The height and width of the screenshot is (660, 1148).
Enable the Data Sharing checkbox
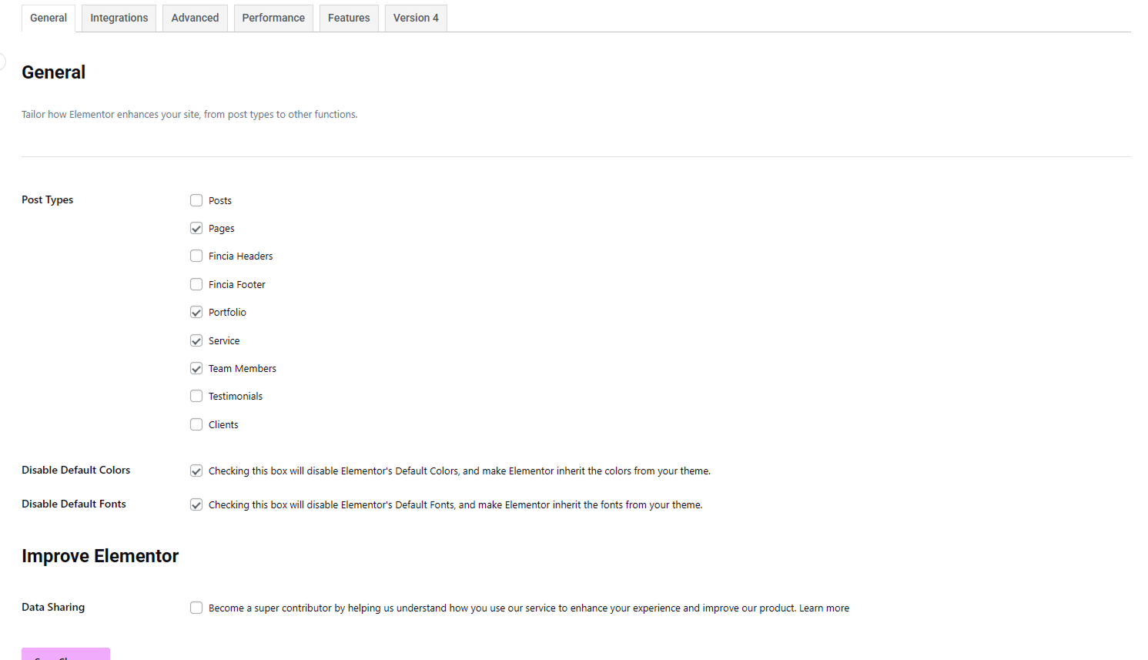pyautogui.click(x=196, y=608)
